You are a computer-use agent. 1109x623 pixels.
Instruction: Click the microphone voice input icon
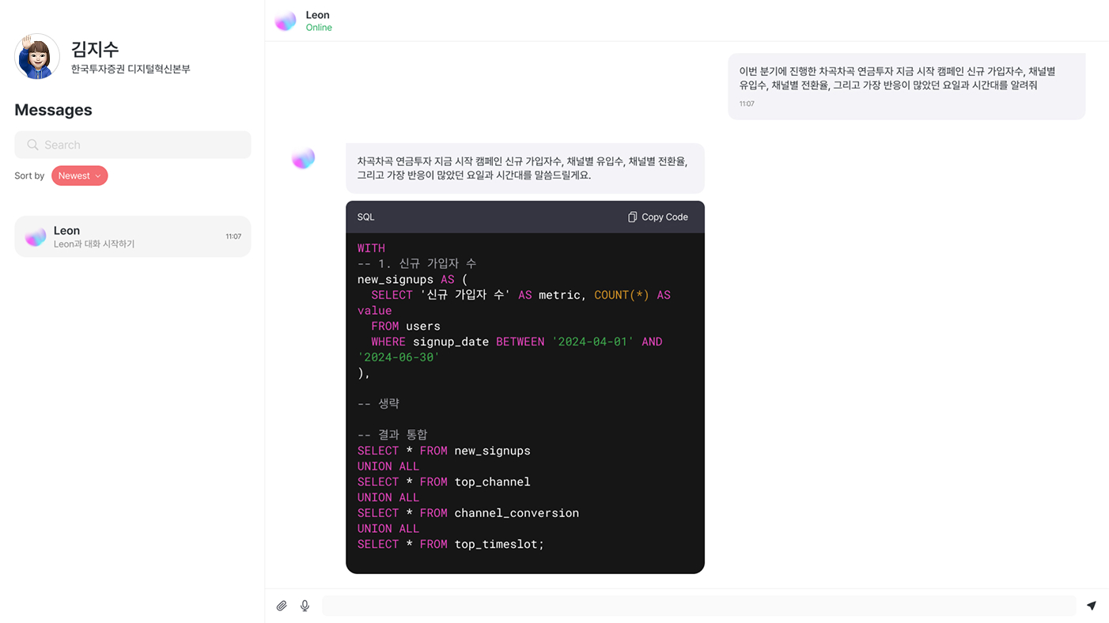(x=305, y=606)
